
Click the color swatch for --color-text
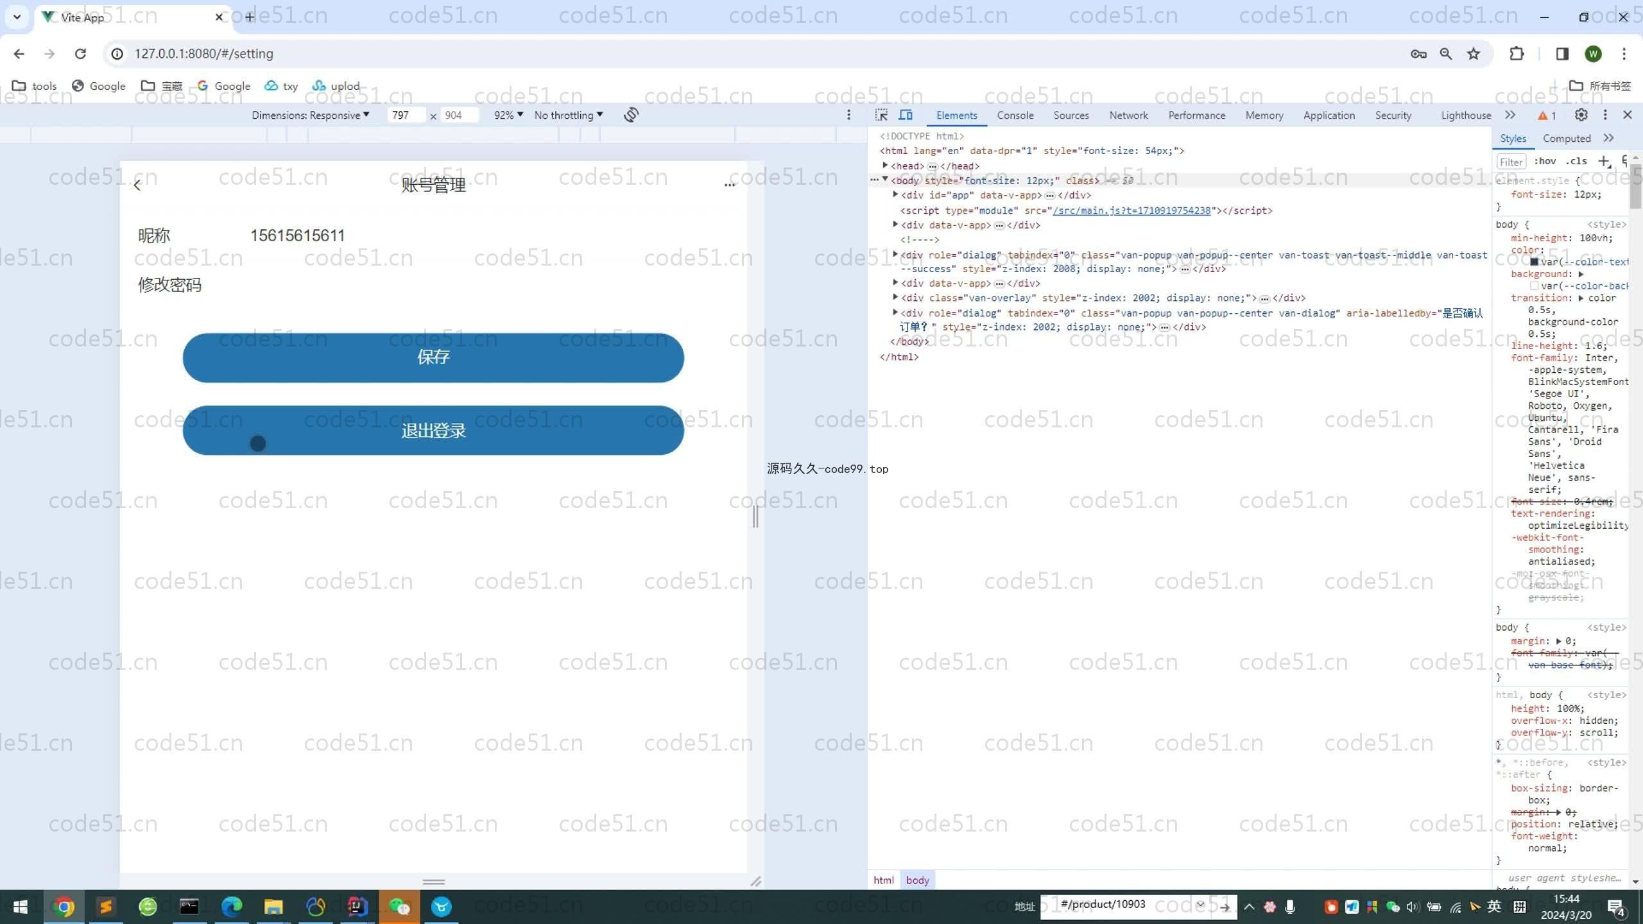click(1535, 262)
